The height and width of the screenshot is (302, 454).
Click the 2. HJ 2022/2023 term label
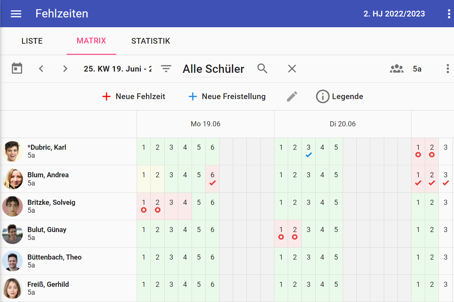coord(394,14)
